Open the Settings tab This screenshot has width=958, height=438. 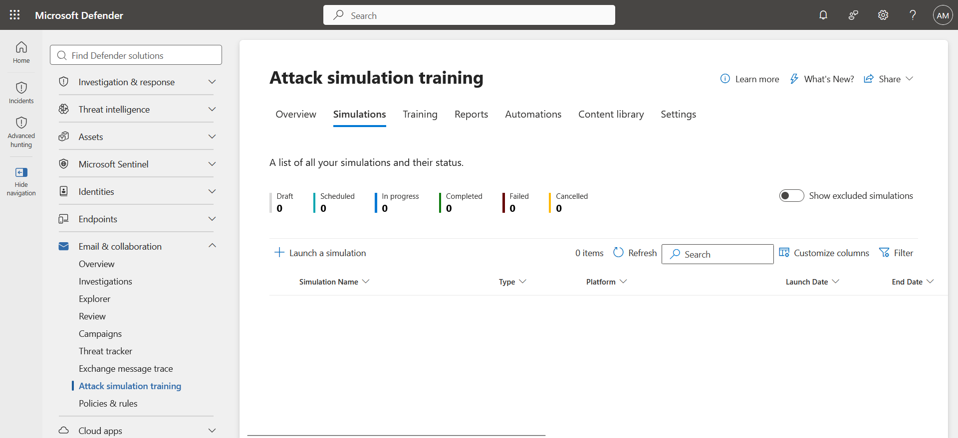(679, 114)
